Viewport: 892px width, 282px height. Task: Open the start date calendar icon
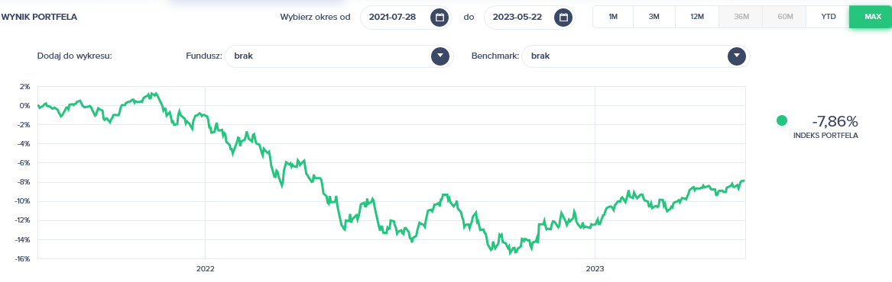click(440, 17)
